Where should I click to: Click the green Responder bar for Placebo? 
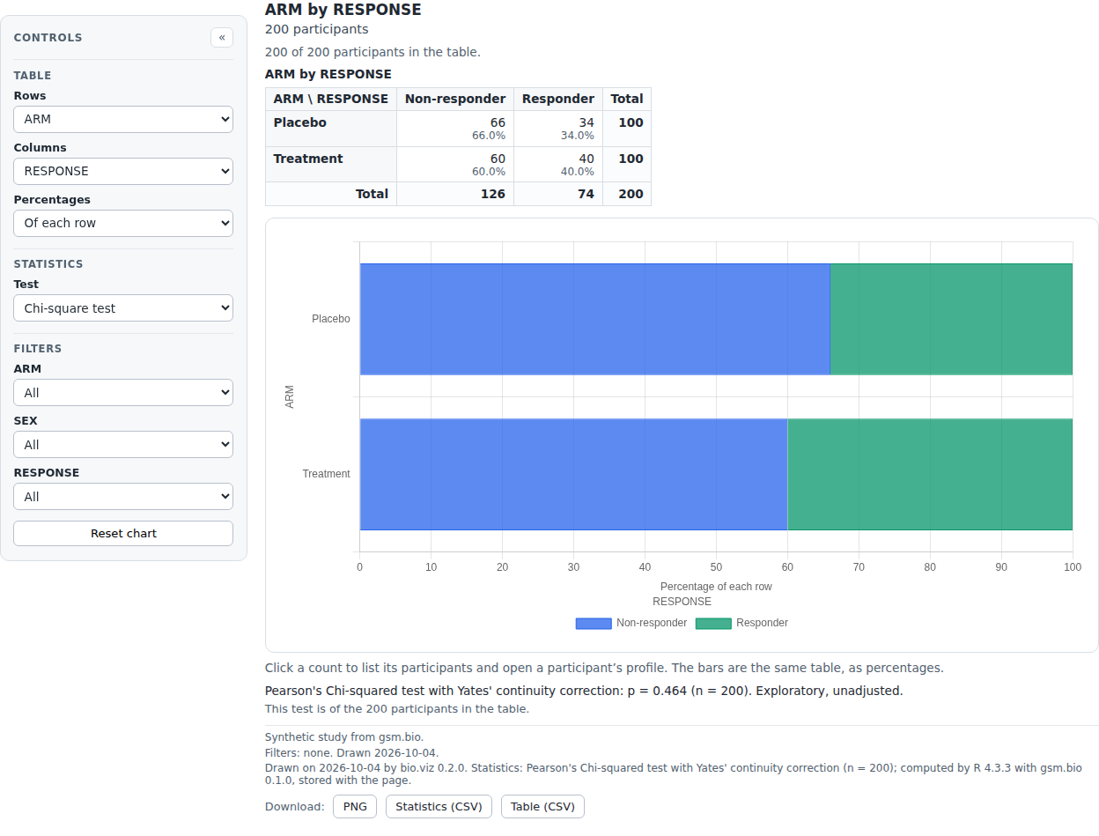pos(951,319)
